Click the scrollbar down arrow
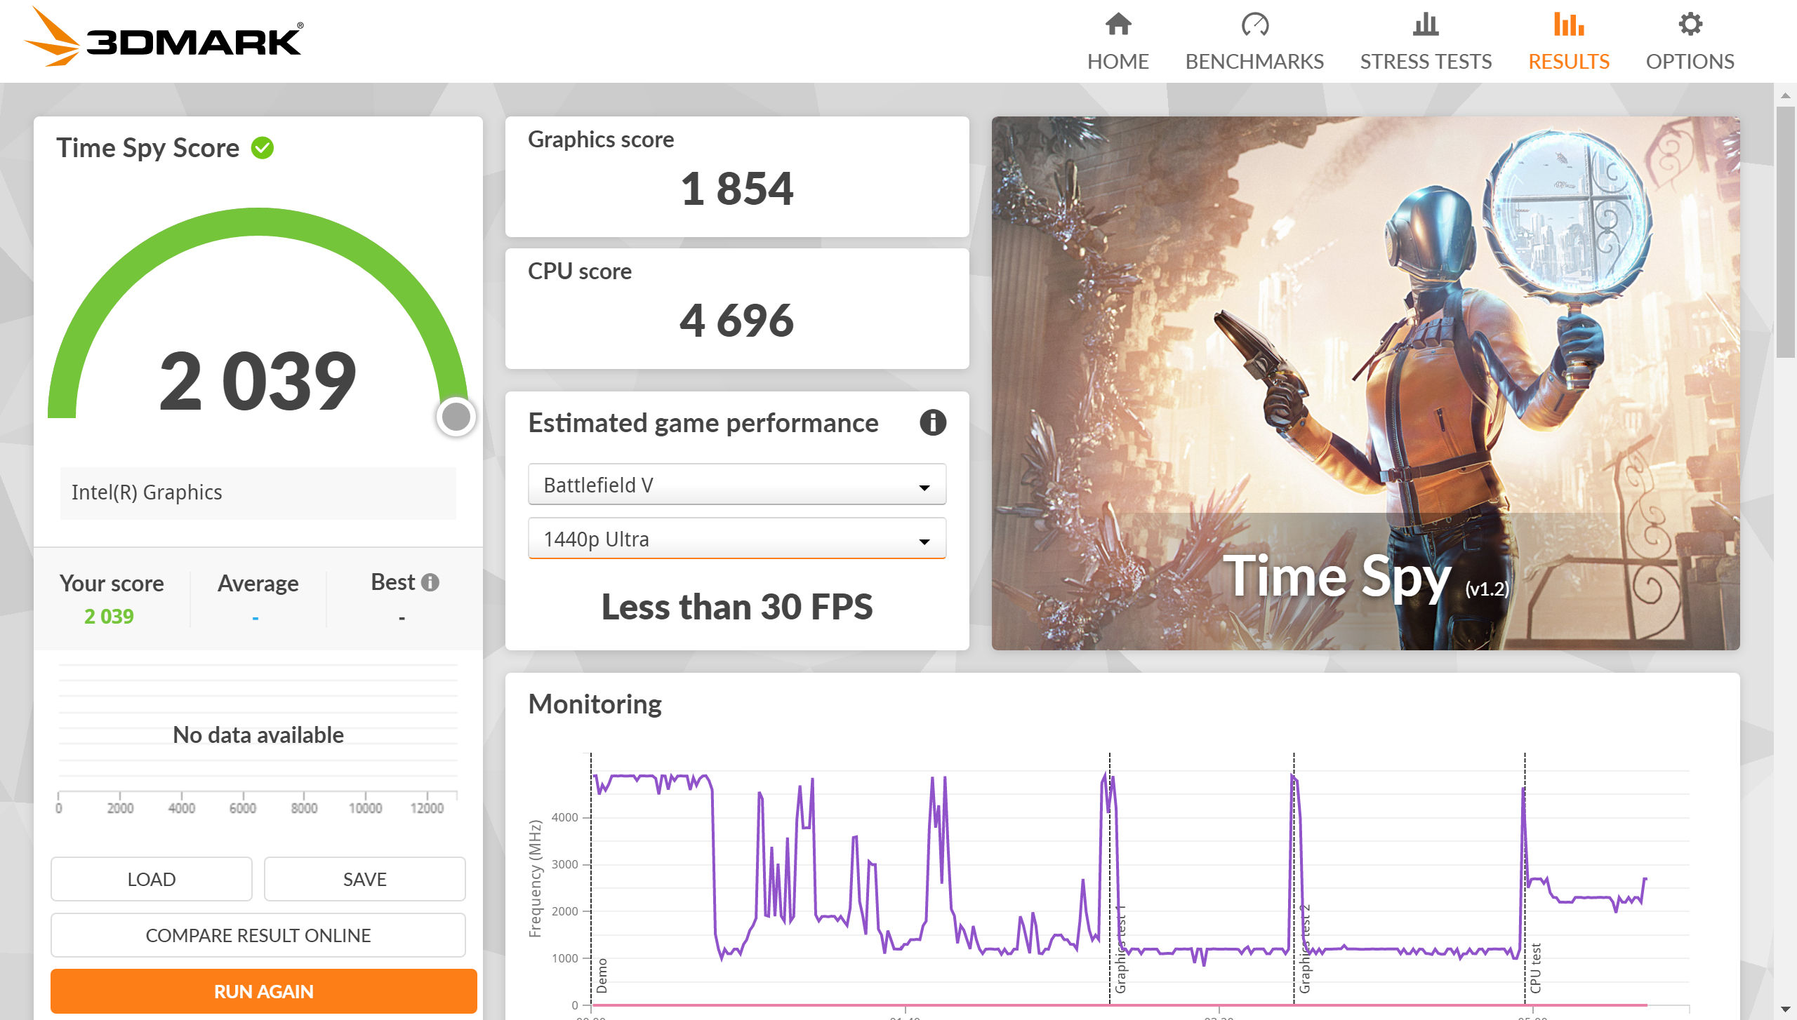Viewport: 1797px width, 1020px height. [x=1786, y=1009]
